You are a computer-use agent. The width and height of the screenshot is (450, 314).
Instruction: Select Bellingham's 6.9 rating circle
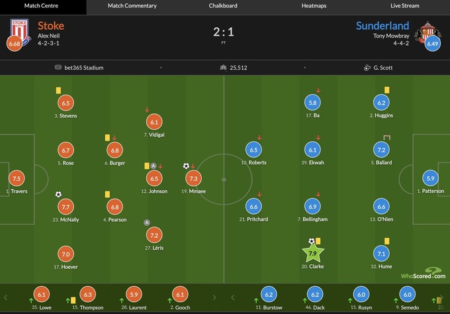coord(313,207)
